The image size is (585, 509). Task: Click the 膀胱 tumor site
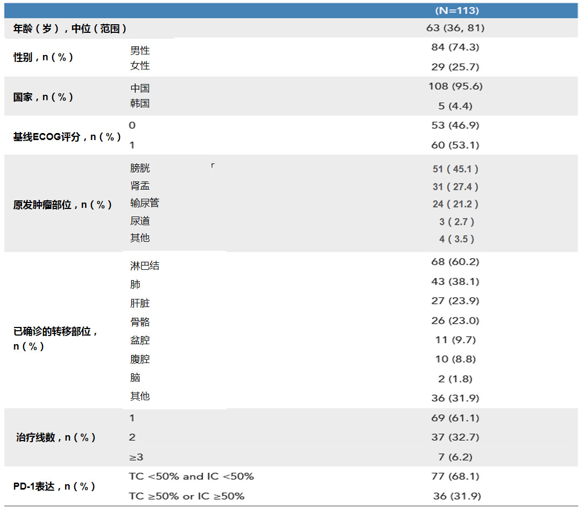(140, 168)
